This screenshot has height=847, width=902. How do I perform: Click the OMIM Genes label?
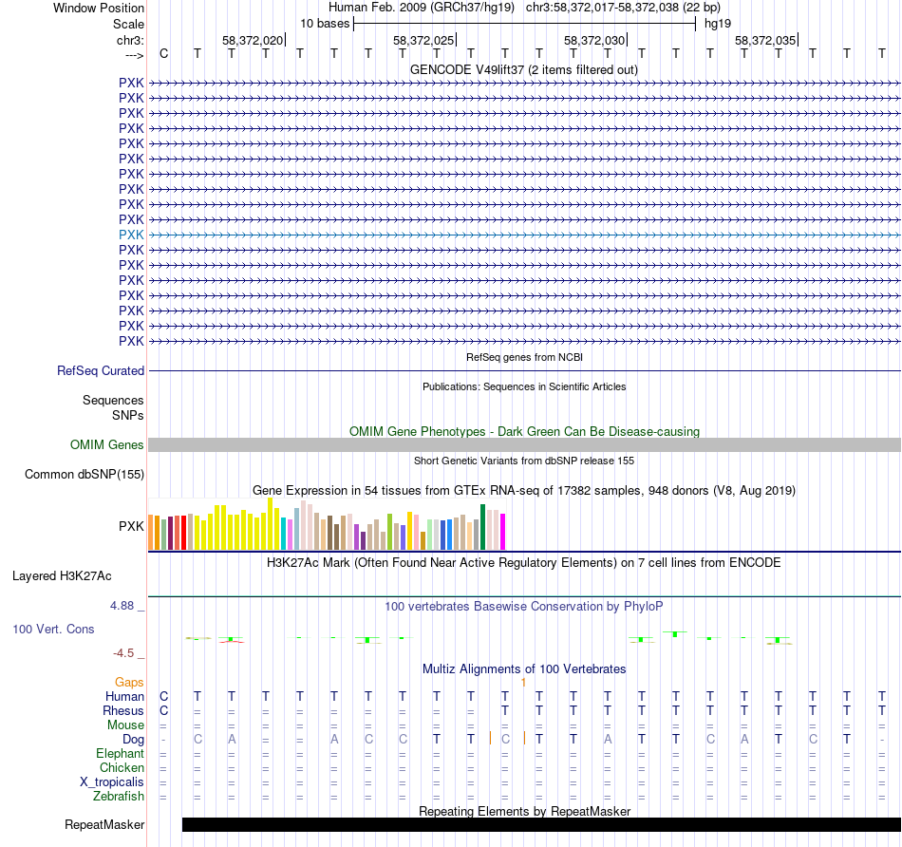tap(106, 444)
